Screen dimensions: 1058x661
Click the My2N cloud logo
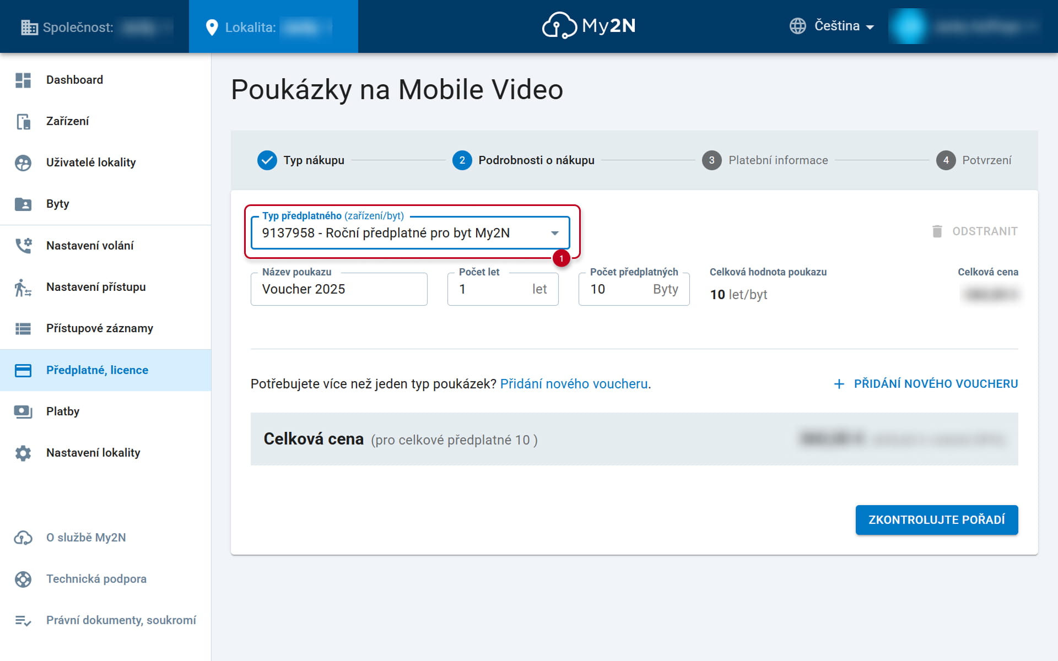point(589,26)
